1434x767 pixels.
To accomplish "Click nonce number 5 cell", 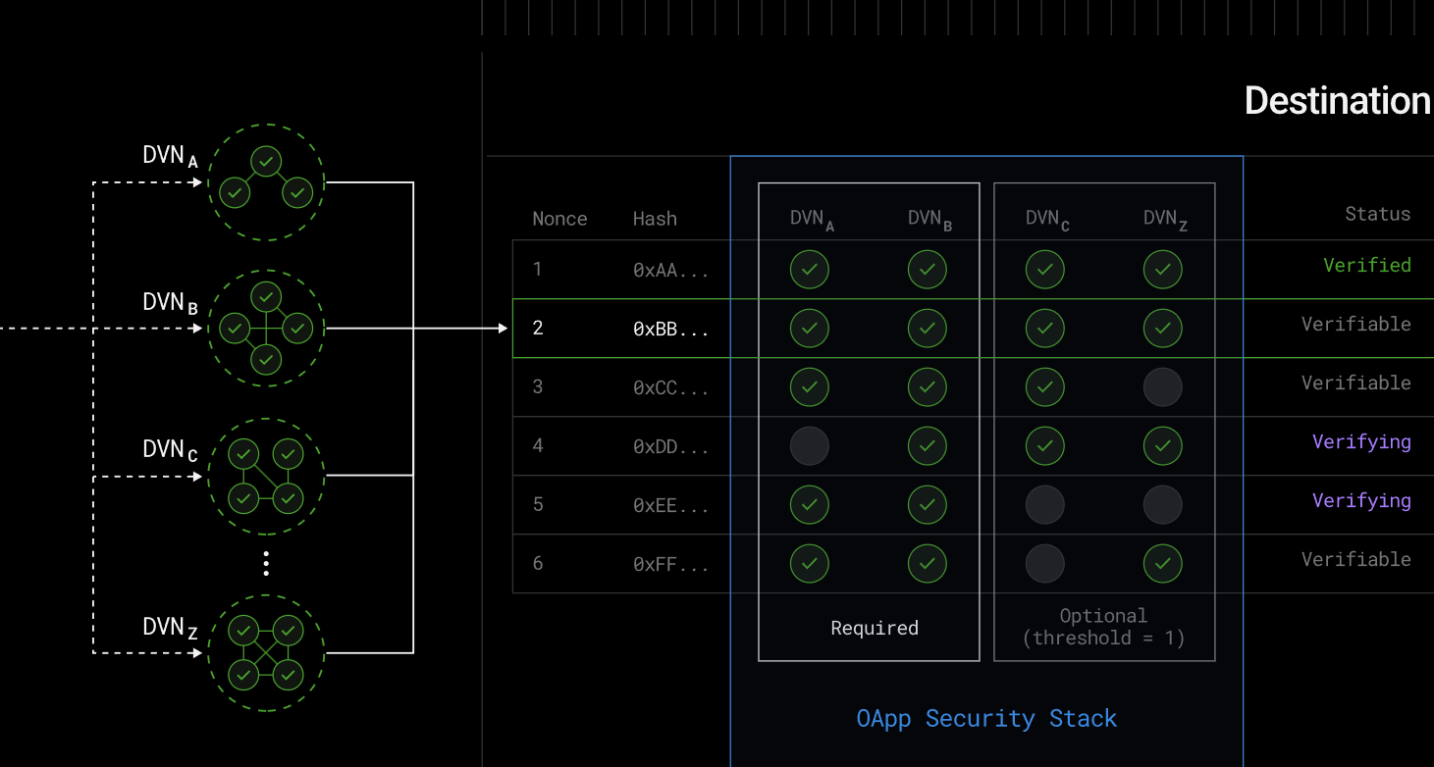I will 538,504.
